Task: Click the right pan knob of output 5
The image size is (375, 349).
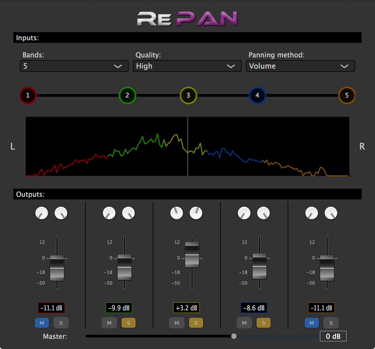Action: (331, 213)
